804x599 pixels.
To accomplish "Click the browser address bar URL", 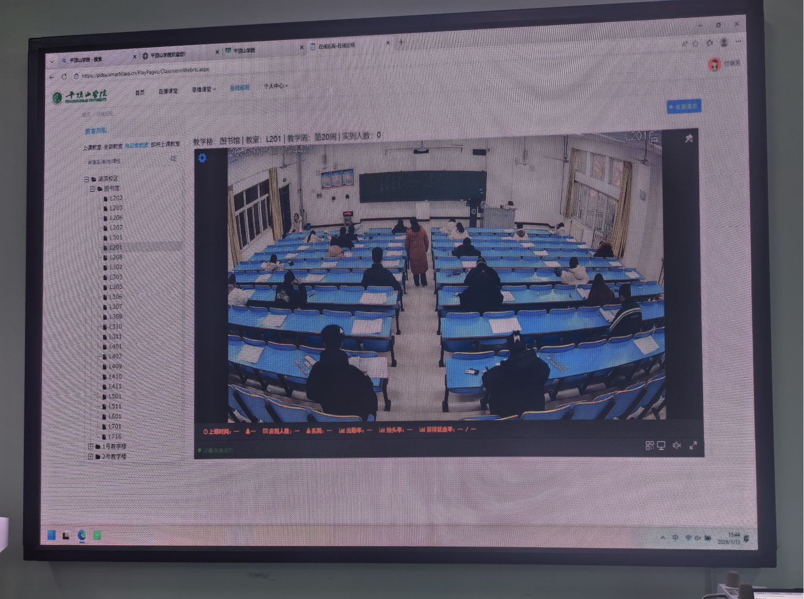I will point(145,73).
